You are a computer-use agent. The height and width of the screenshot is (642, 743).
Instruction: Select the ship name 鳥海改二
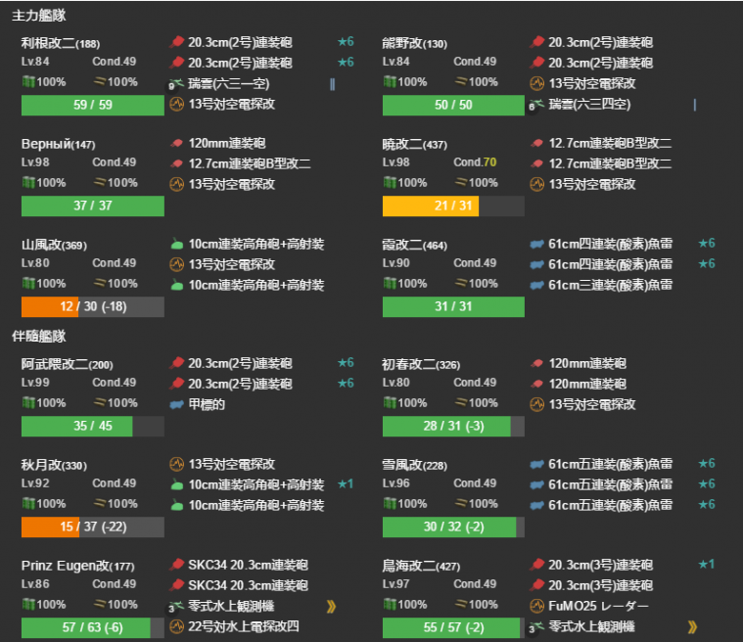(x=414, y=566)
